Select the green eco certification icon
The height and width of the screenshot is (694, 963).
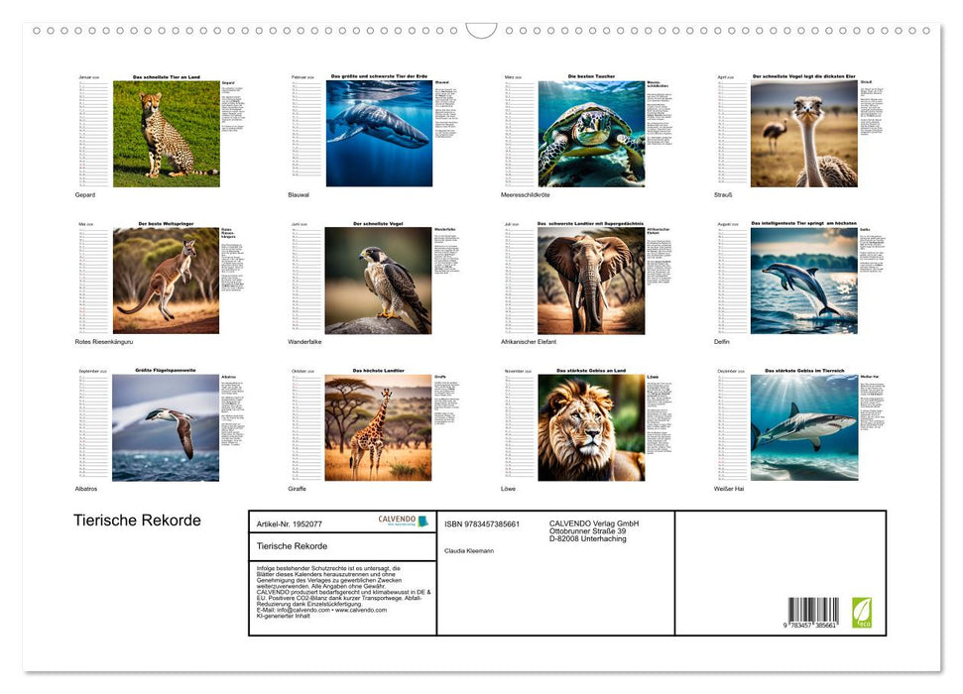[861, 615]
